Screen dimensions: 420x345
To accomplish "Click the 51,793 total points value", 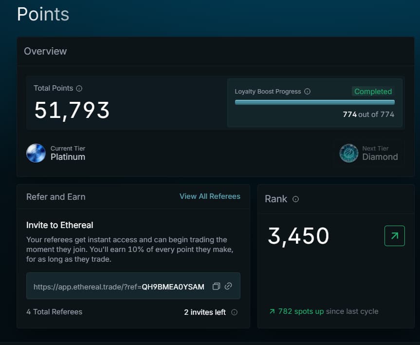I will (x=72, y=110).
